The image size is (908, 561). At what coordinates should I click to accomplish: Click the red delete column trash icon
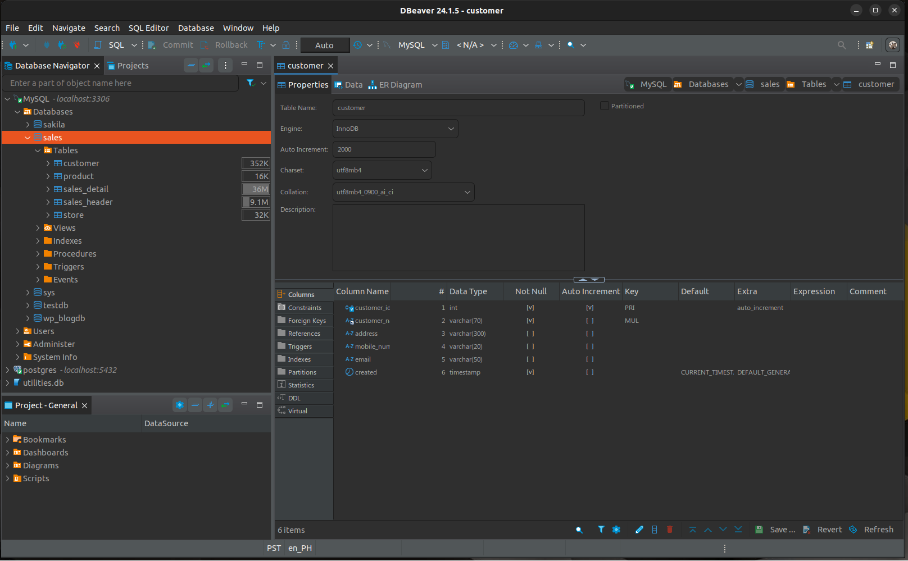[670, 530]
